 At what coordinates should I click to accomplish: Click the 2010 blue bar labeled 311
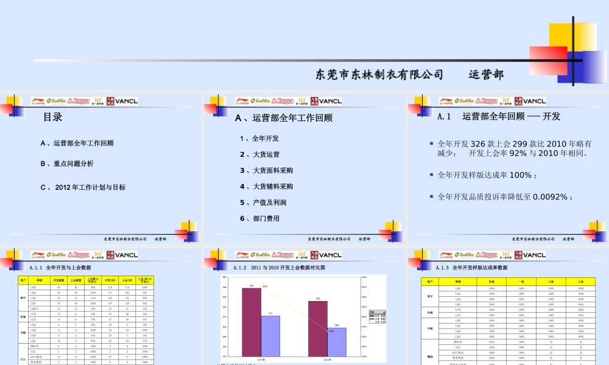tap(270, 336)
